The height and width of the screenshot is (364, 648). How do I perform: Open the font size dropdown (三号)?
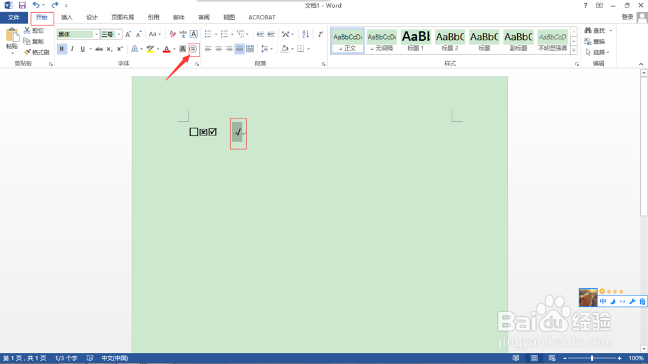pos(119,34)
